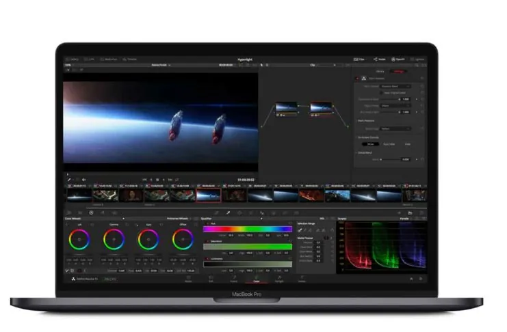507x332 pixels.
Task: Collapse the Global Blend section
Action: (356, 152)
